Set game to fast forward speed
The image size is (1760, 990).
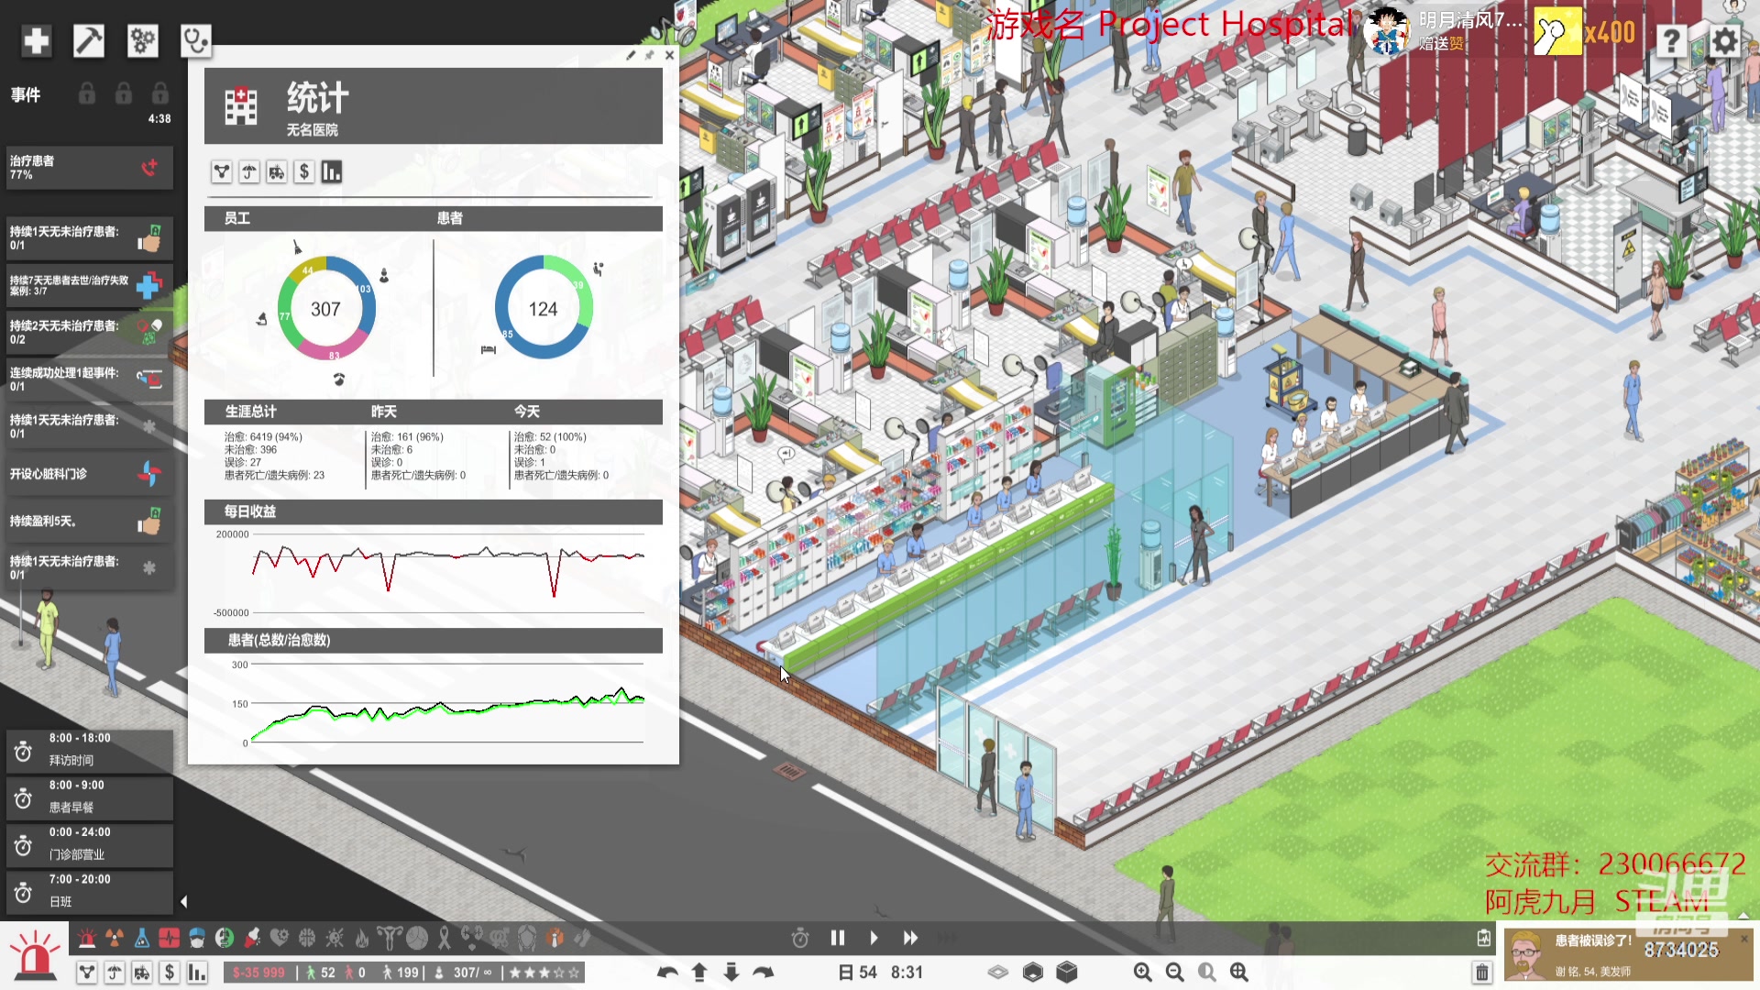coord(910,938)
